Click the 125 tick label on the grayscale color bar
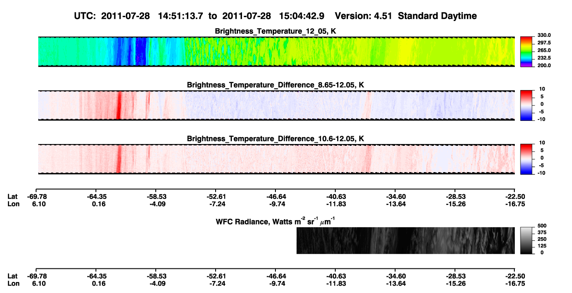Image resolution: width=572 pixels, height=293 pixels. point(541,246)
